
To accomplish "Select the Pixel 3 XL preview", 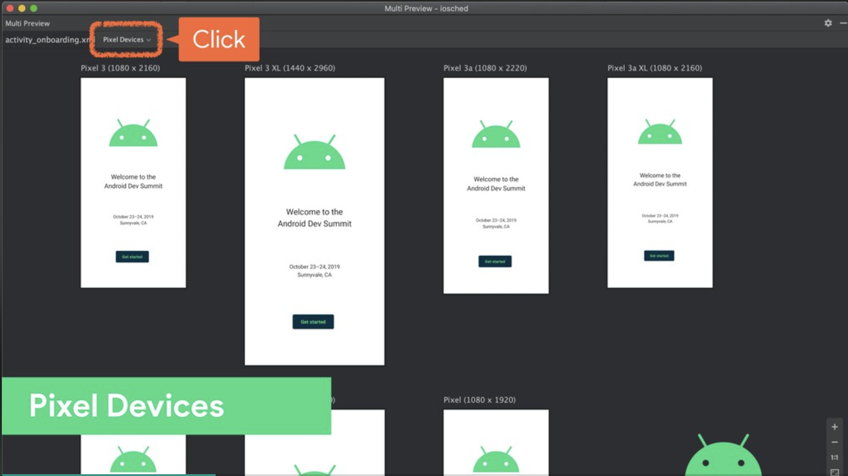I will 314,221.
